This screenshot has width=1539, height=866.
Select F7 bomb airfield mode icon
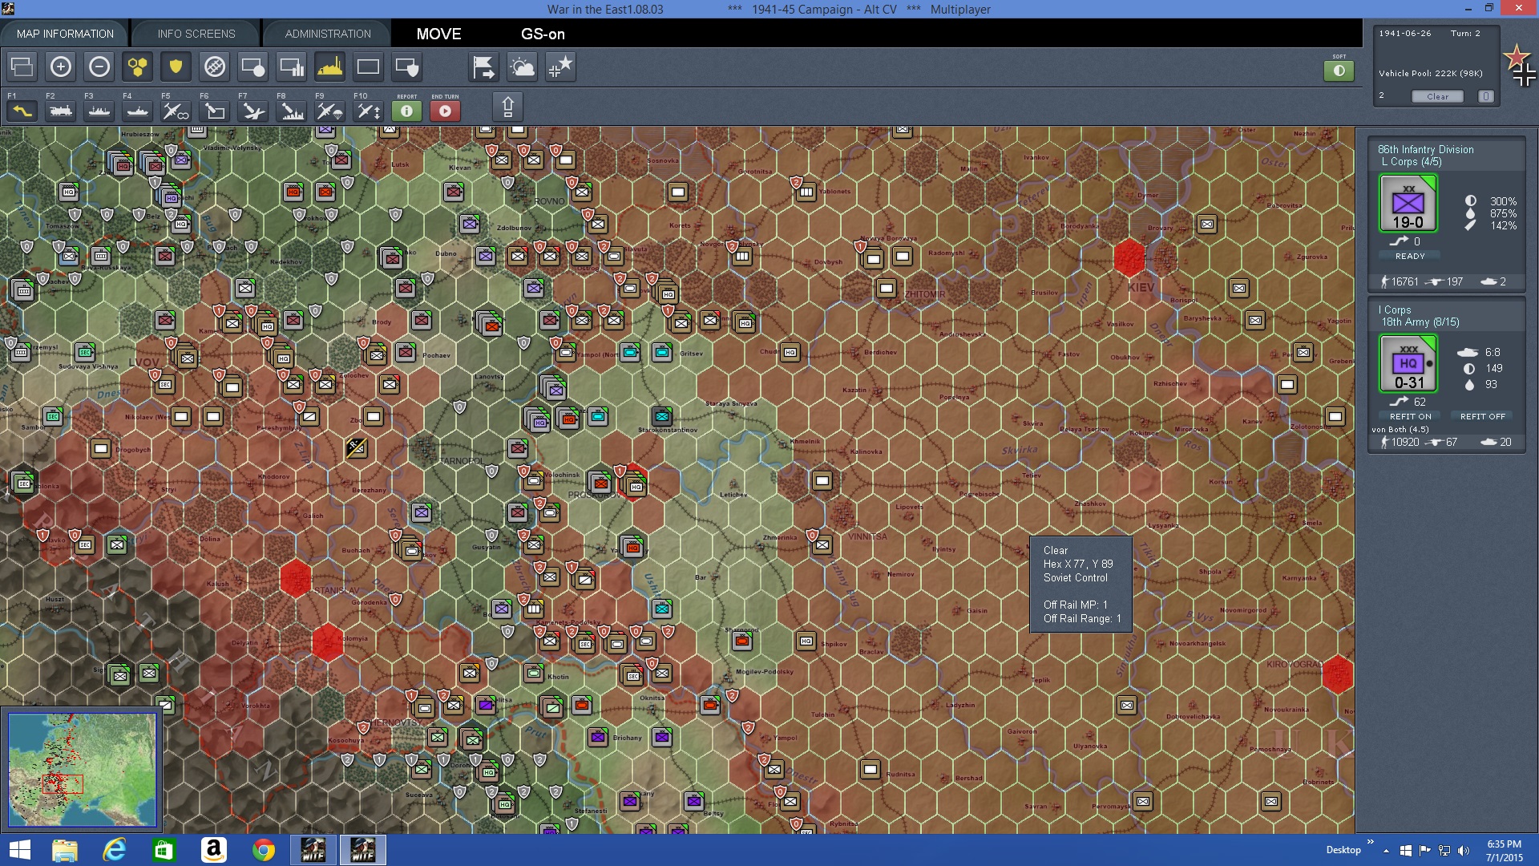[253, 111]
